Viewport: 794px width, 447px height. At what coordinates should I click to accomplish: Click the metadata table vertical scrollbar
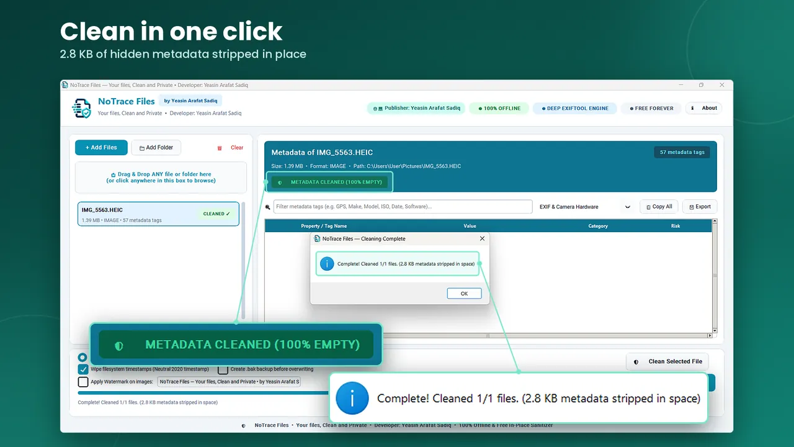click(x=715, y=276)
